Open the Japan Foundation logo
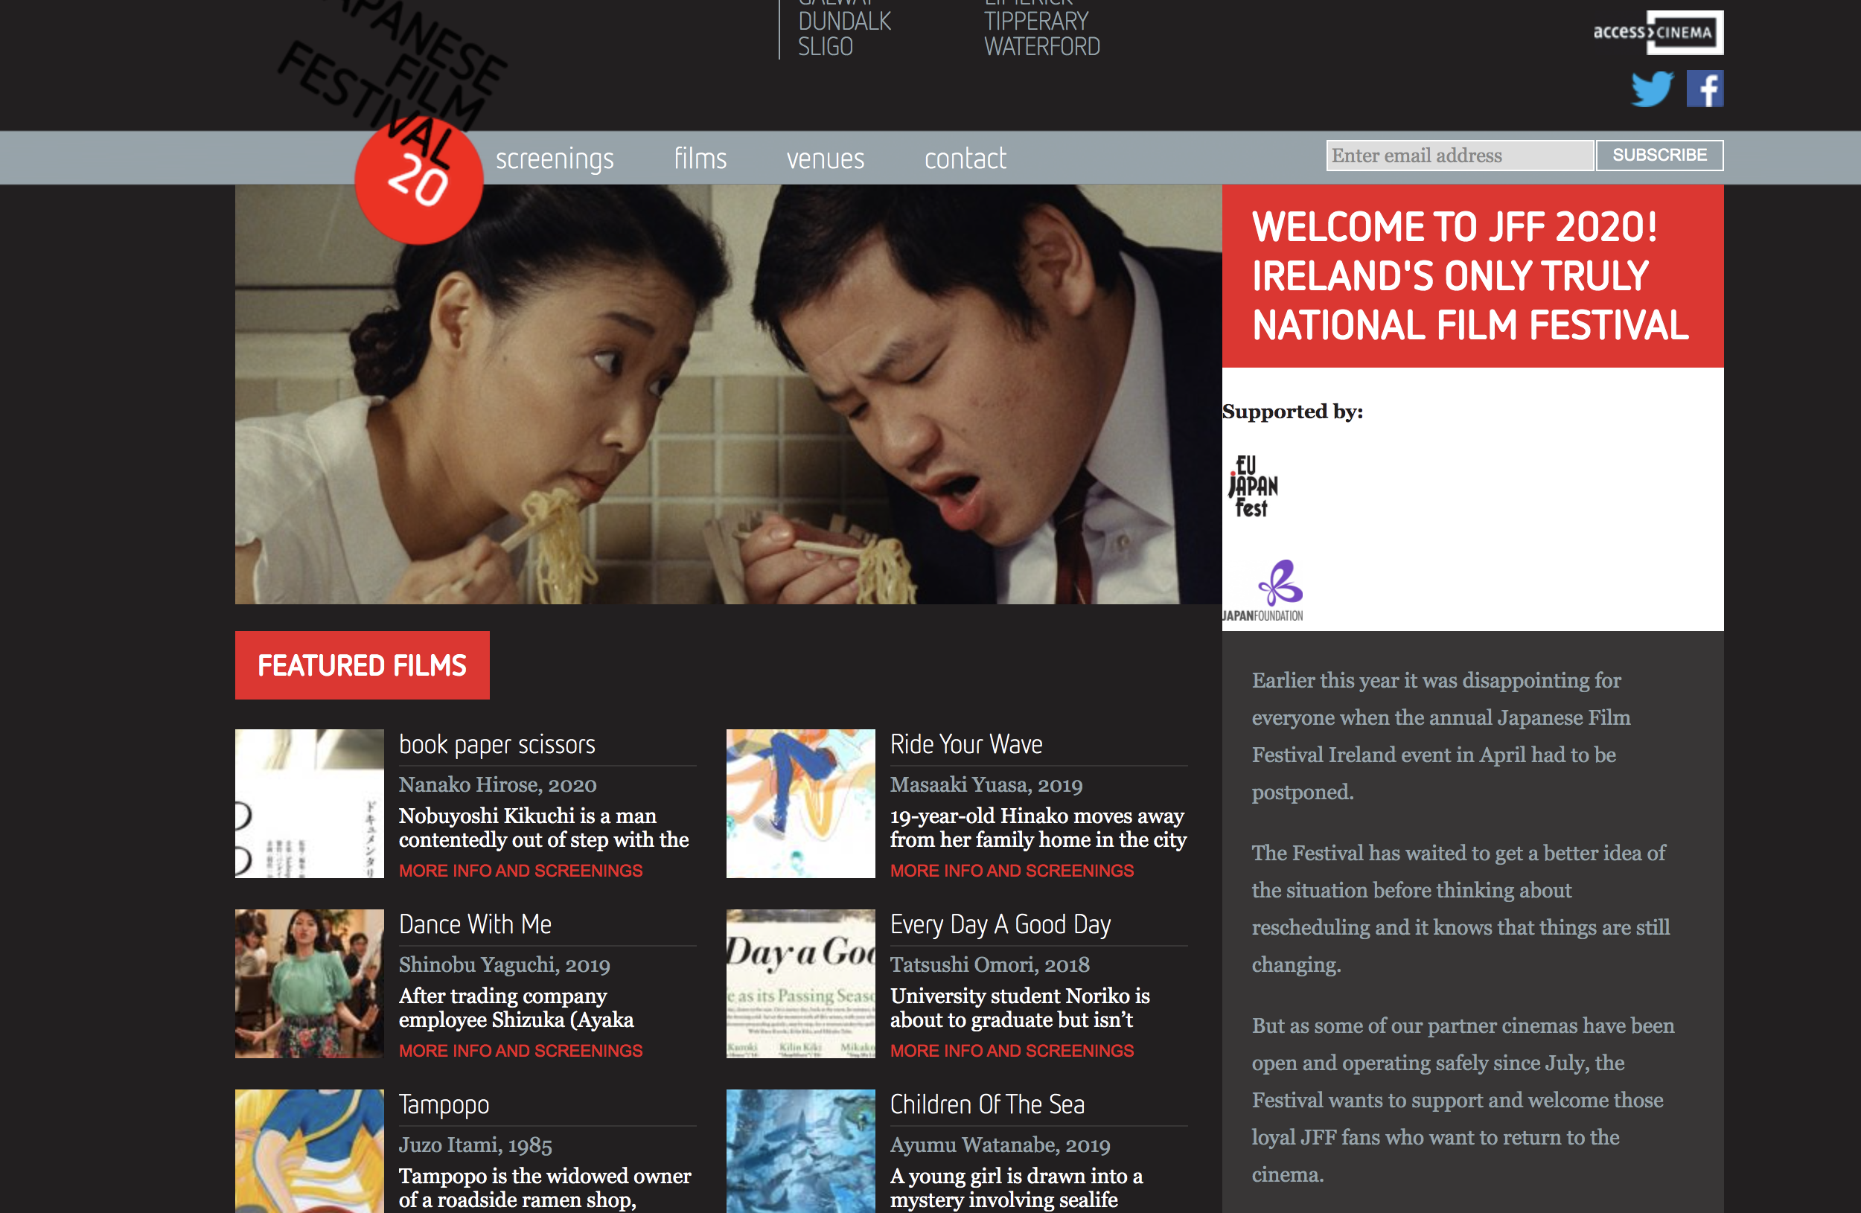This screenshot has width=1861, height=1213. [1263, 591]
